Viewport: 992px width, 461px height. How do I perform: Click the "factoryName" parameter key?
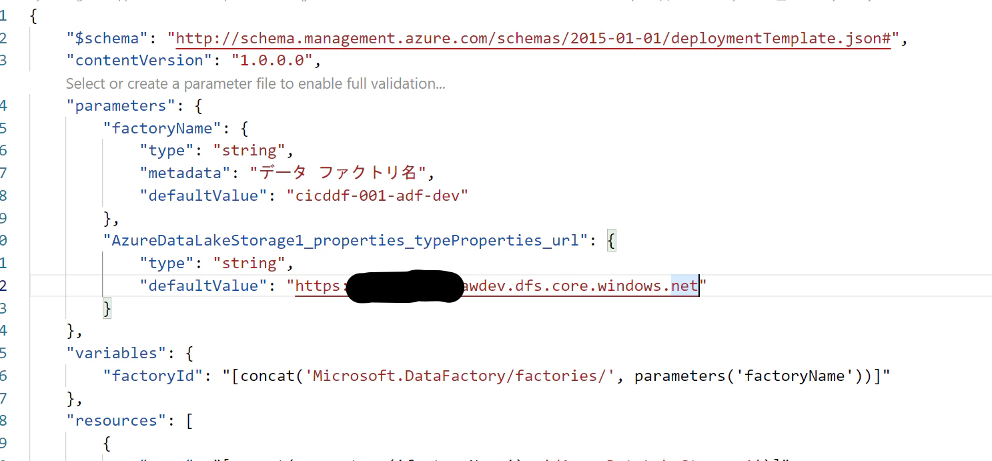coord(161,128)
